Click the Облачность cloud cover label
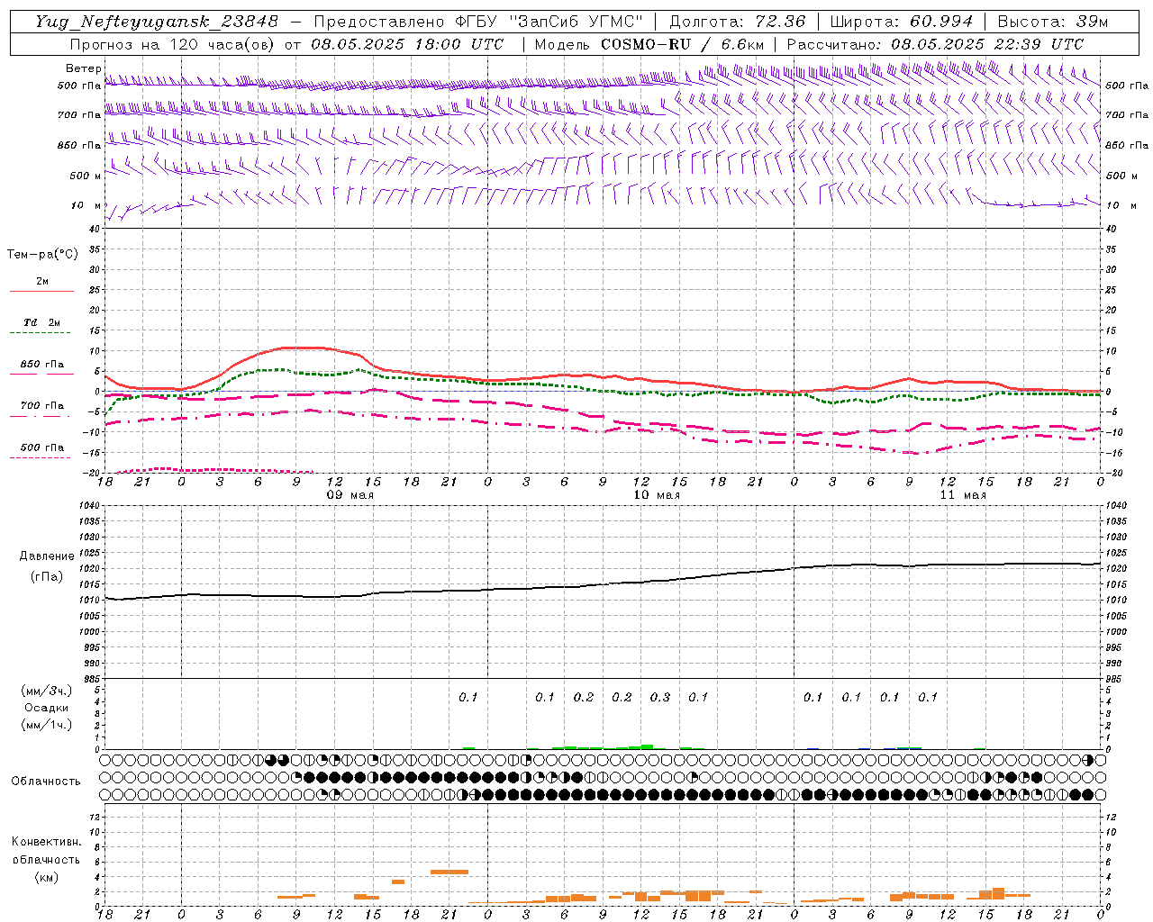 click(46, 781)
